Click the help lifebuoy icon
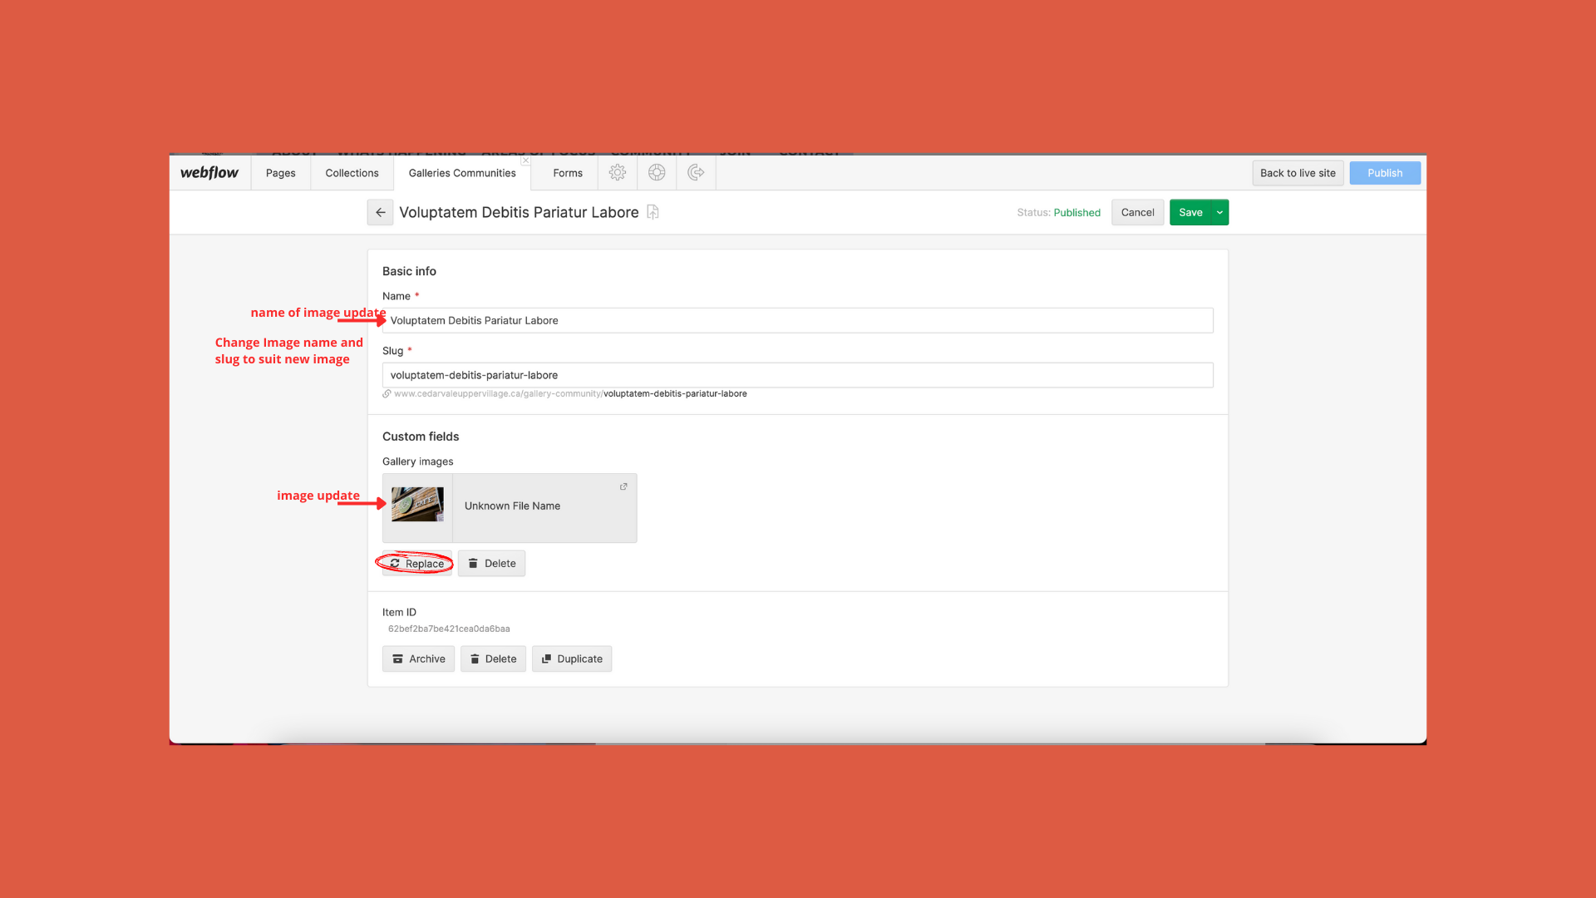The width and height of the screenshot is (1596, 898). [x=657, y=173]
